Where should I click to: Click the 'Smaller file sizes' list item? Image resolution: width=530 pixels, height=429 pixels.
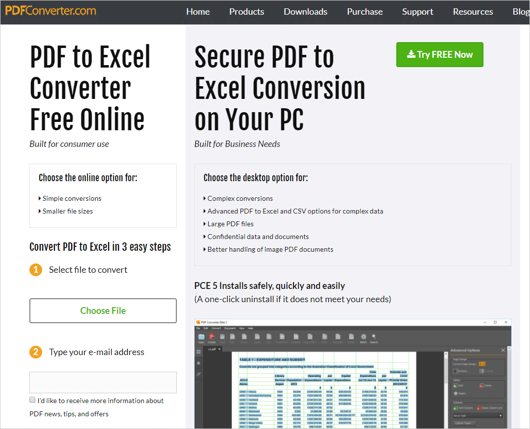[68, 211]
